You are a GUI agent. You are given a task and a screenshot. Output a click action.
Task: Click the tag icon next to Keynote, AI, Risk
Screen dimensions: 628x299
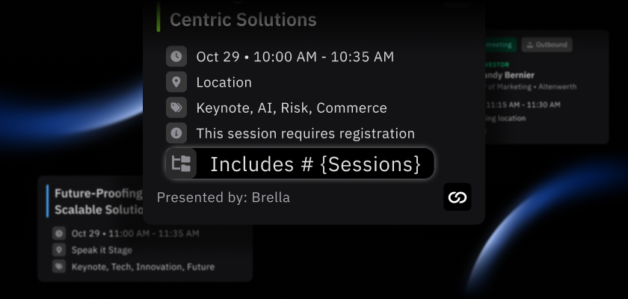[176, 108]
